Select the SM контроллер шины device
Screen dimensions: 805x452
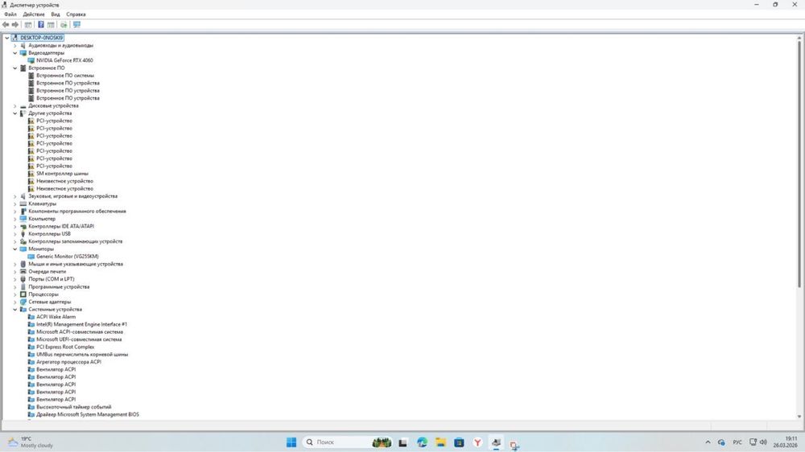(x=62, y=174)
